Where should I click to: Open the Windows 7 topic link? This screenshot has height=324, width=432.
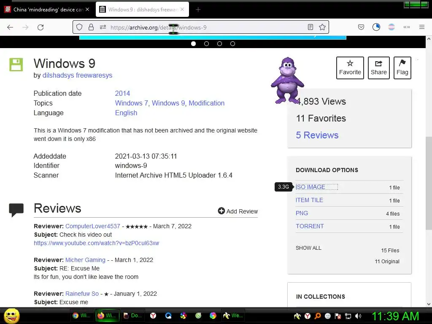[x=132, y=103]
